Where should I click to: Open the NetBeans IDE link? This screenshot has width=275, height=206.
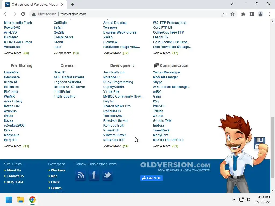[114, 140]
